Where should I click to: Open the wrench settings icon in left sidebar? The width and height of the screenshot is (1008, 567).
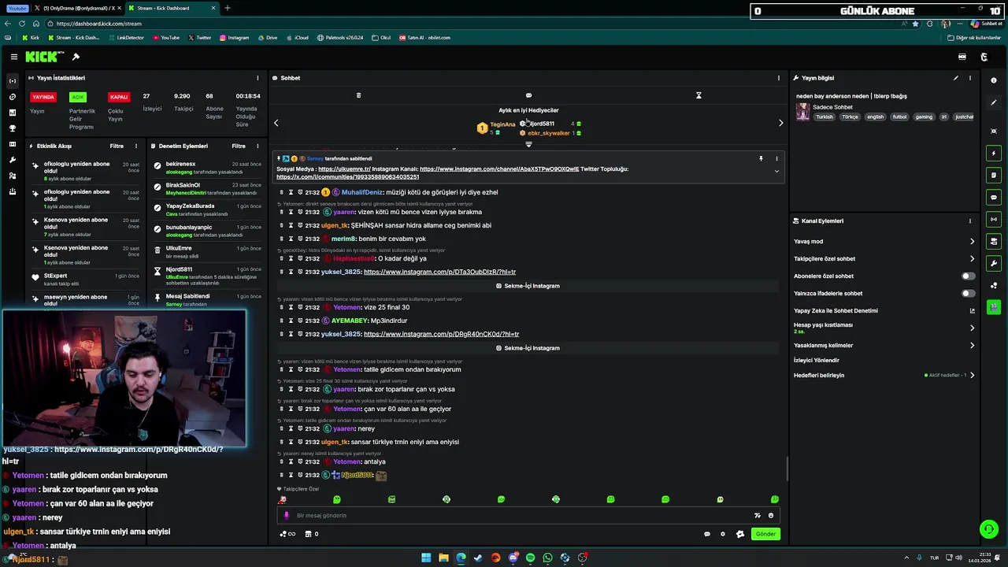click(x=12, y=160)
